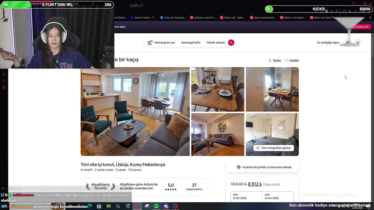Viewport: 374px width, 210px height.
Task: Click the red search magnifier button
Action: [x=231, y=43]
